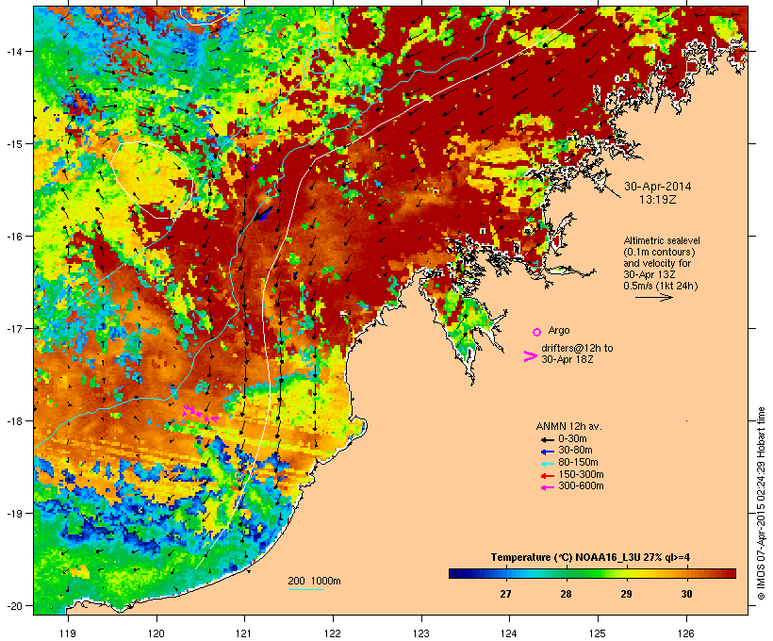
Task: Click the date text 30-Apr-2014
Action: (658, 187)
